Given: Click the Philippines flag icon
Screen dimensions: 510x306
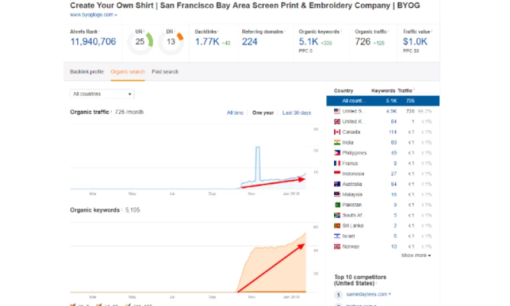Looking at the screenshot, I should [337, 153].
